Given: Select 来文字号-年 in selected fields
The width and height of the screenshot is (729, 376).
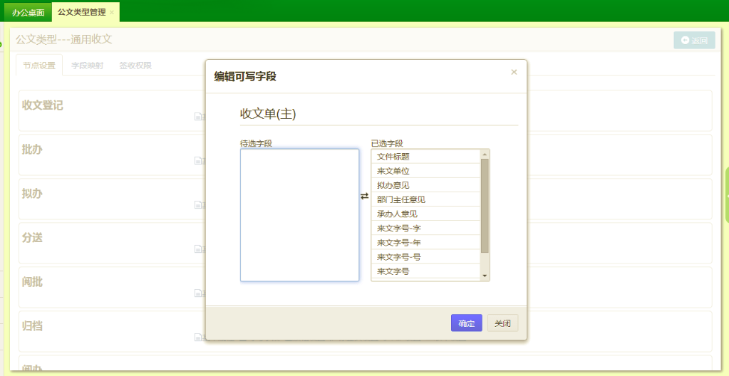Looking at the screenshot, I should (398, 243).
